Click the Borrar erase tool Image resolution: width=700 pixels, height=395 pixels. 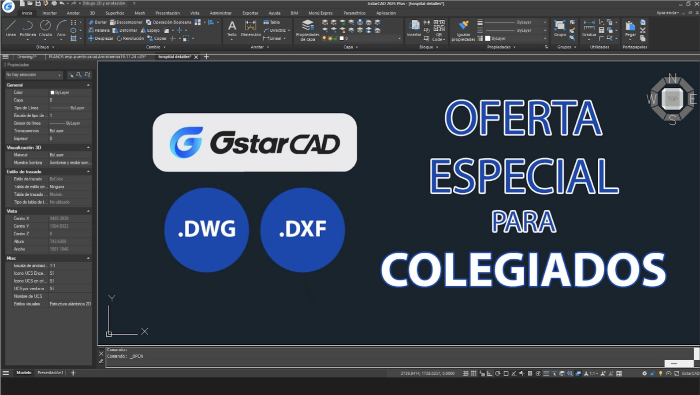(x=97, y=22)
